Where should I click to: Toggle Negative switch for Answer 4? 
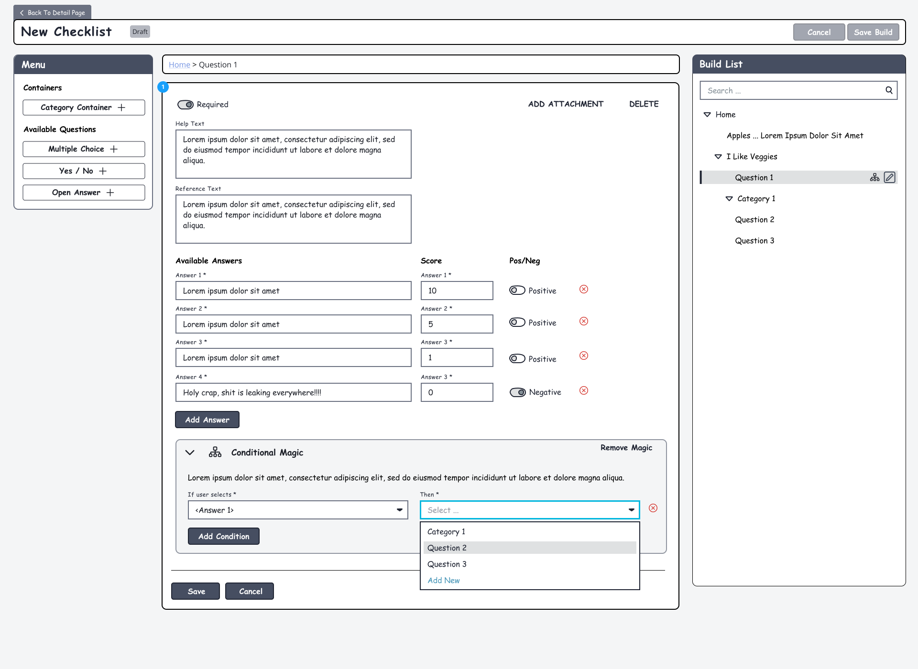coord(518,392)
